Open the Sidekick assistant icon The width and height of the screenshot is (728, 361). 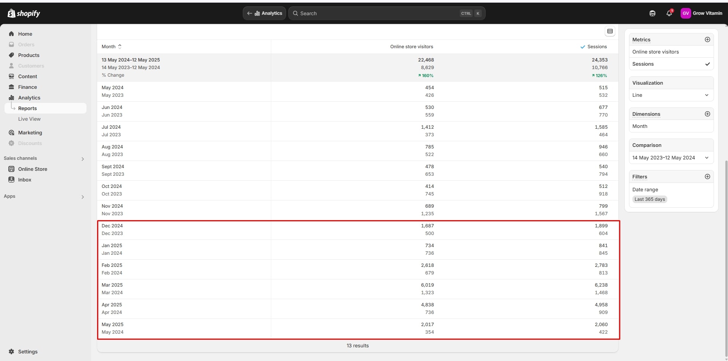(x=652, y=13)
